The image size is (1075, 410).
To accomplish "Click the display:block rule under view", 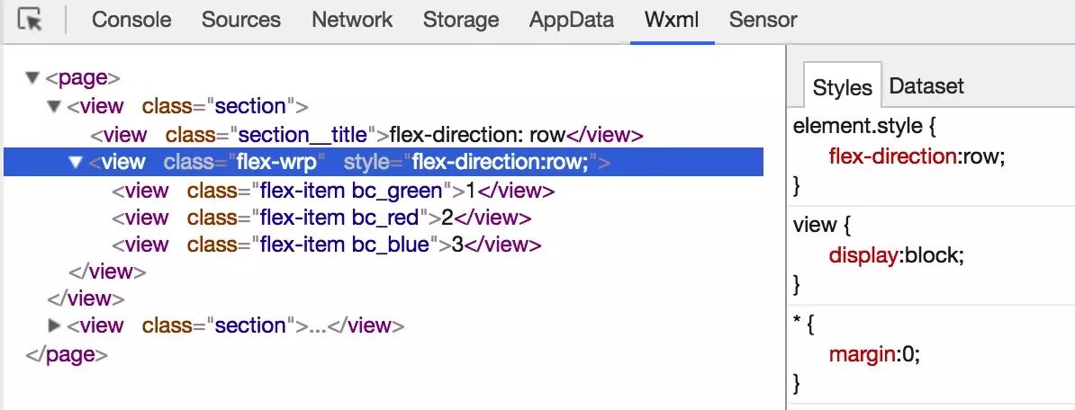I will click(897, 255).
